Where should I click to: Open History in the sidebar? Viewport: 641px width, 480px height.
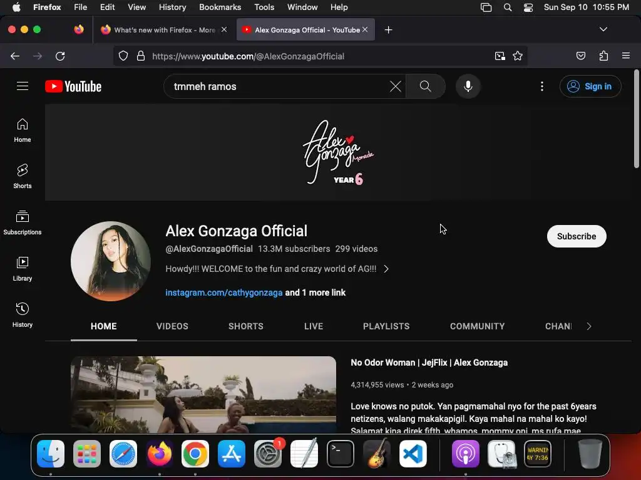(x=23, y=316)
